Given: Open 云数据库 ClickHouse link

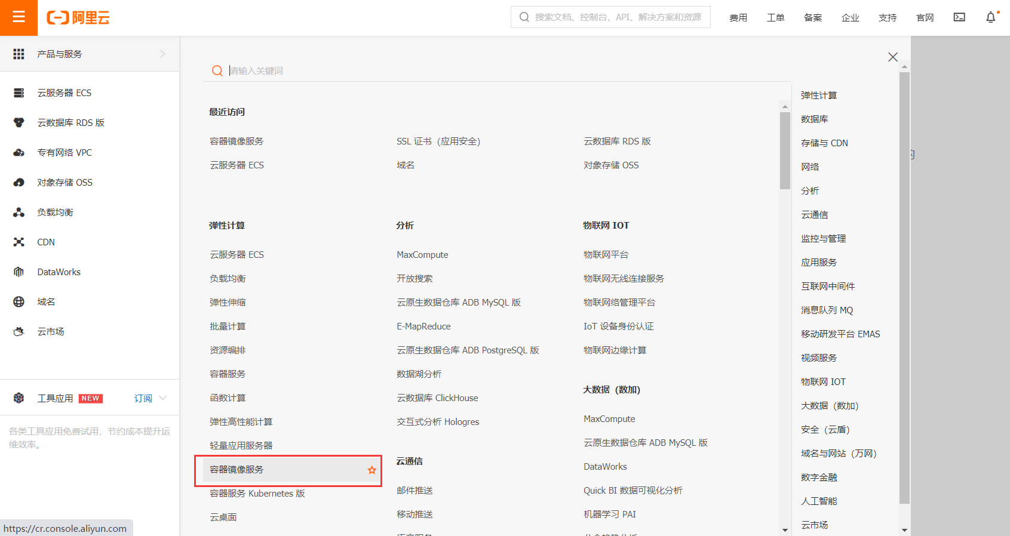Looking at the screenshot, I should click(x=437, y=398).
